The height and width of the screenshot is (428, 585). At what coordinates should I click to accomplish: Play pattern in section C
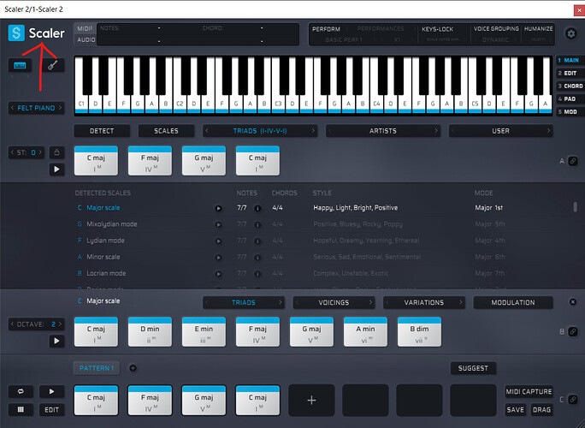click(x=51, y=391)
